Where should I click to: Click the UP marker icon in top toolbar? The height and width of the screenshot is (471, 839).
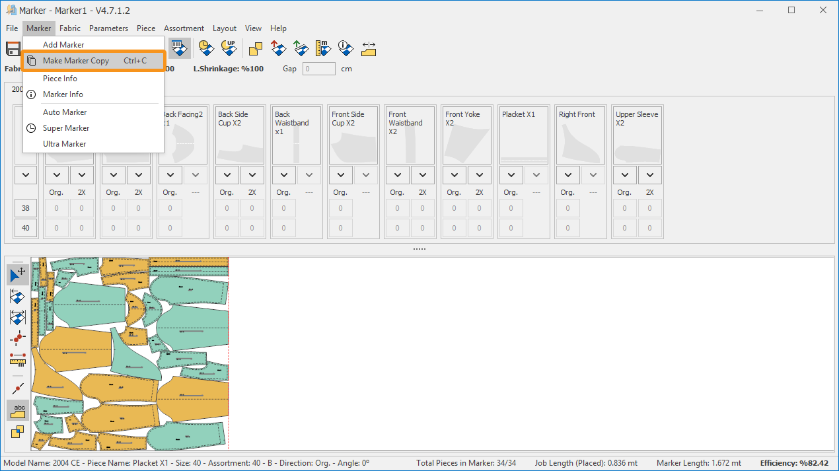(229, 48)
